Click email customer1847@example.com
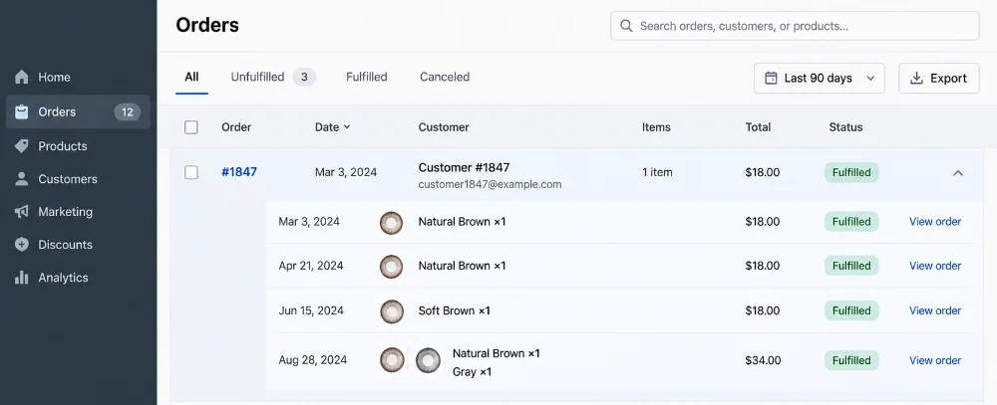The image size is (997, 405). pos(490,184)
